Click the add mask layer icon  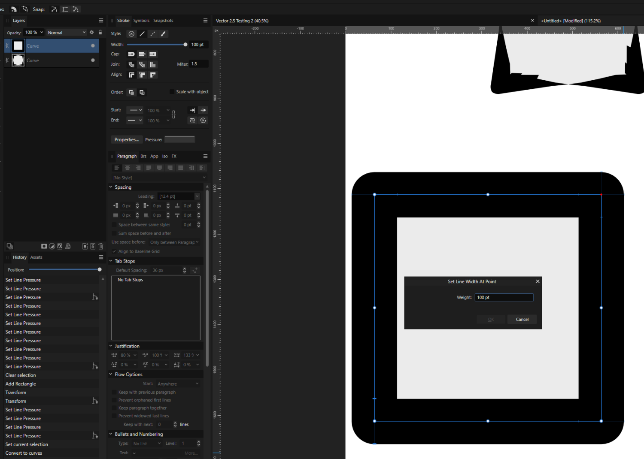click(x=44, y=246)
